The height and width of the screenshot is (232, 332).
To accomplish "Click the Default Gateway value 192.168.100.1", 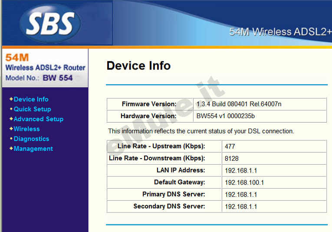I will tap(244, 182).
